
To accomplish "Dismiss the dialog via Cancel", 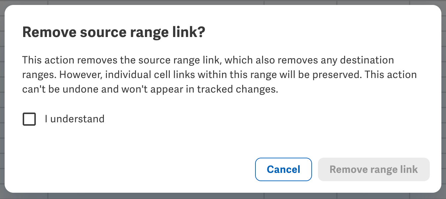I will [x=283, y=169].
